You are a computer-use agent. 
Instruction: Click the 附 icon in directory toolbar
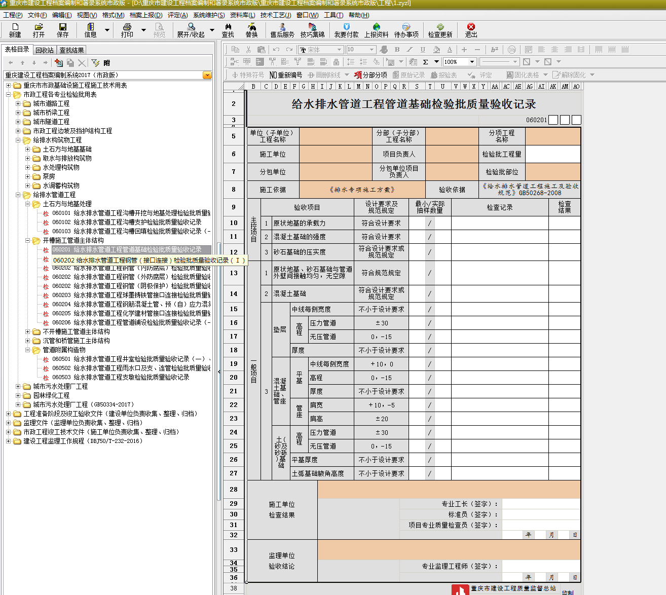click(106, 62)
